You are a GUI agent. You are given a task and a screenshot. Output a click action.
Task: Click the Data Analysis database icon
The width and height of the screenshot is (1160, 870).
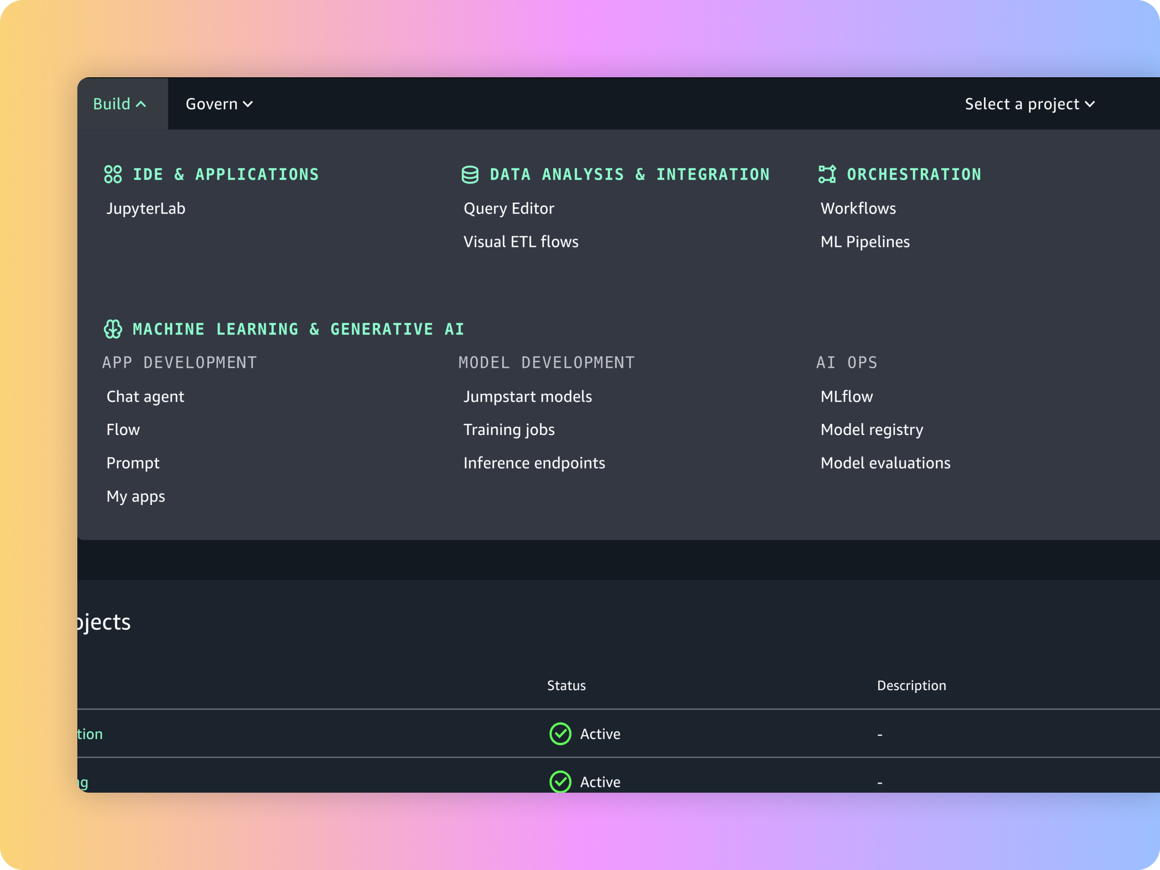click(469, 174)
